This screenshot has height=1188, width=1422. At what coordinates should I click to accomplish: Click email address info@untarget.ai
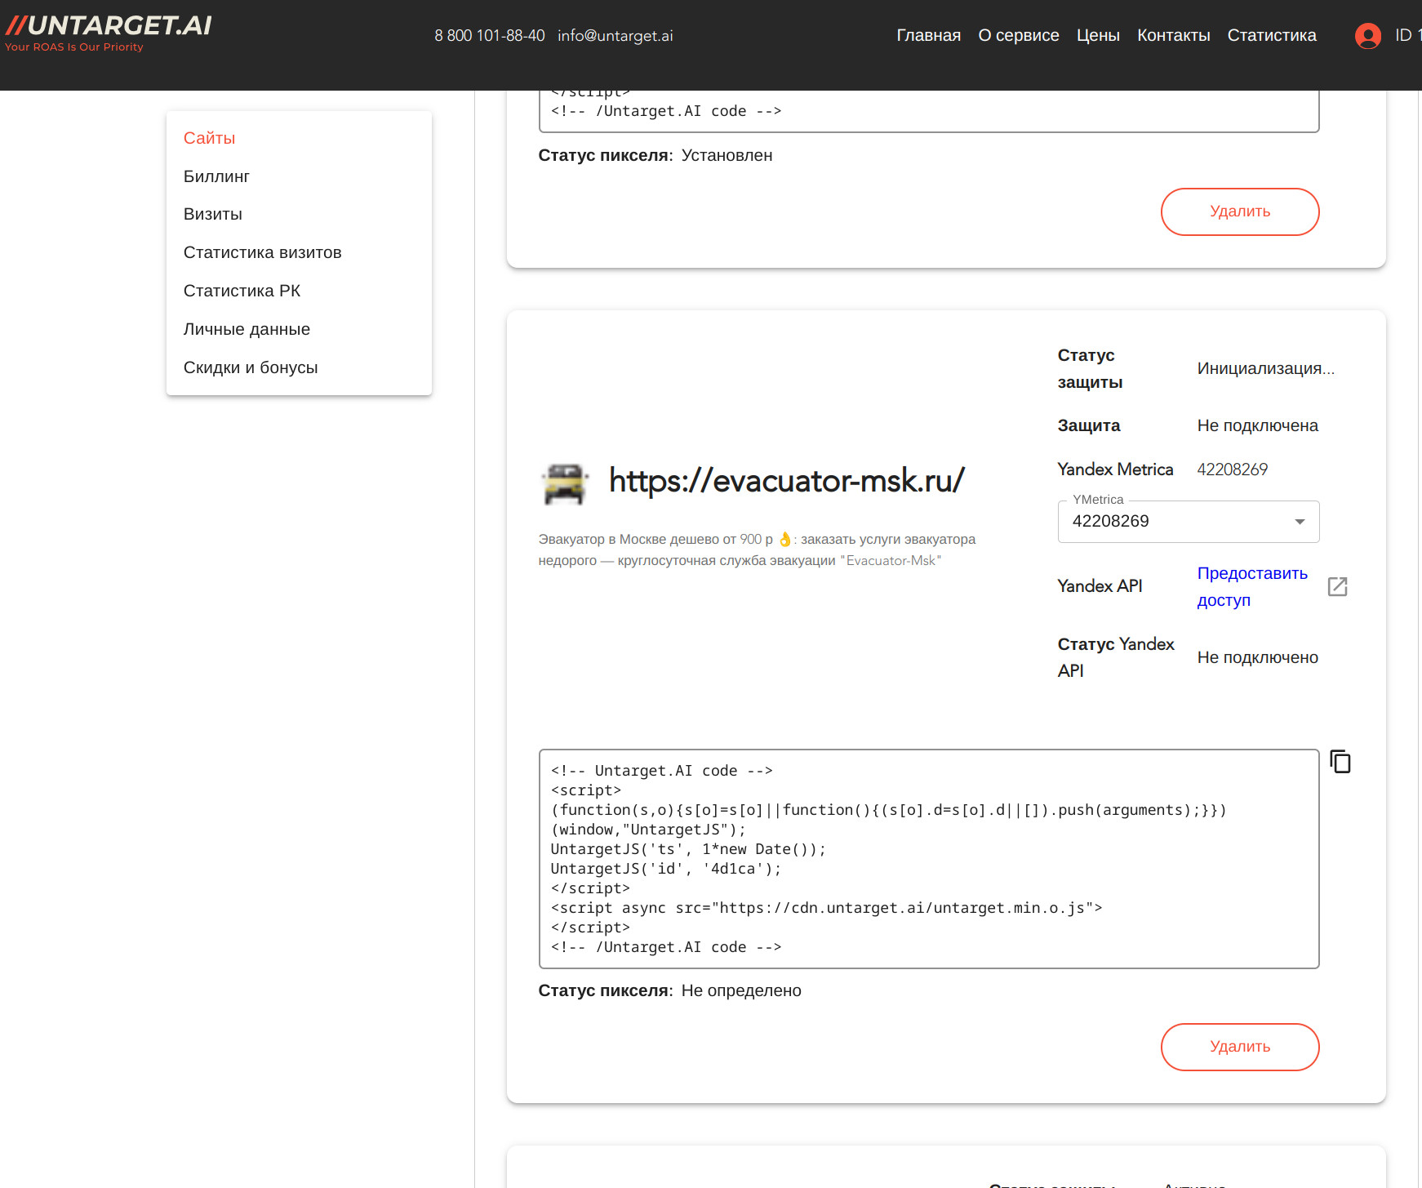(615, 35)
